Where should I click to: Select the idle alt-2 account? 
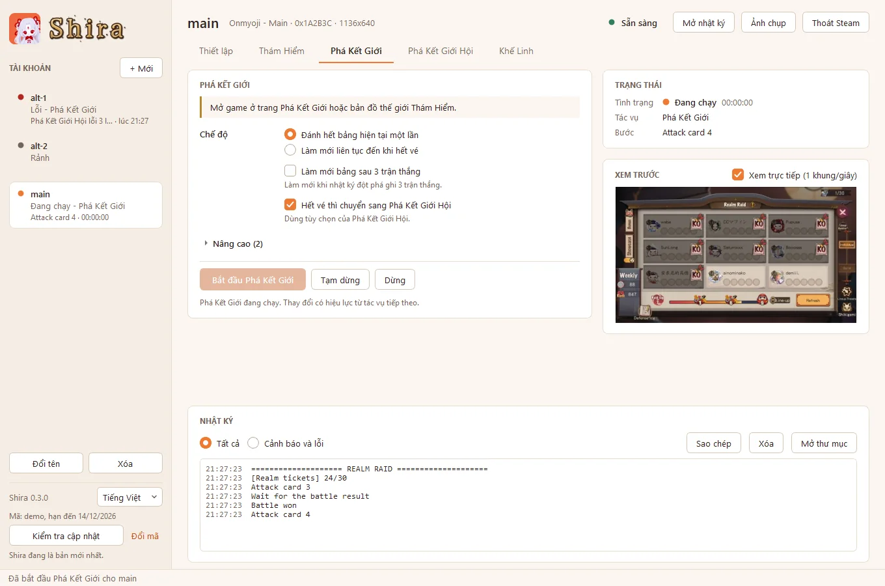(x=85, y=152)
